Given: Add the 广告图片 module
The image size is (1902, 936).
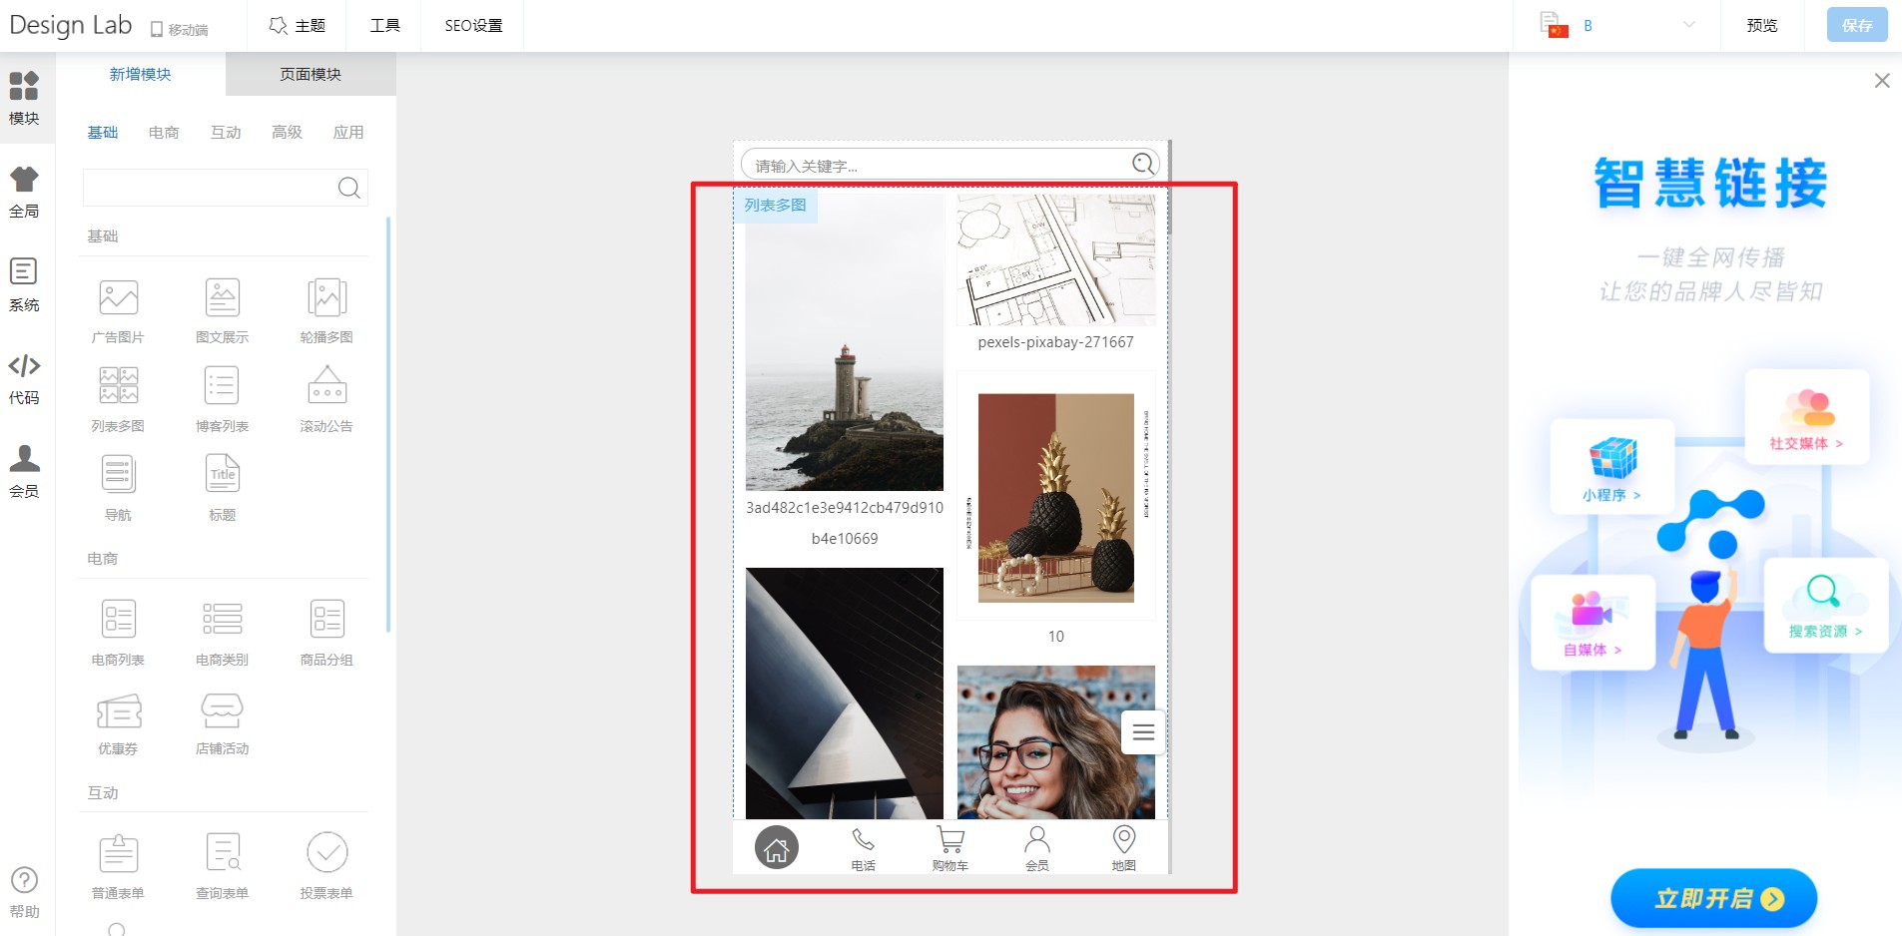Looking at the screenshot, I should (x=118, y=311).
